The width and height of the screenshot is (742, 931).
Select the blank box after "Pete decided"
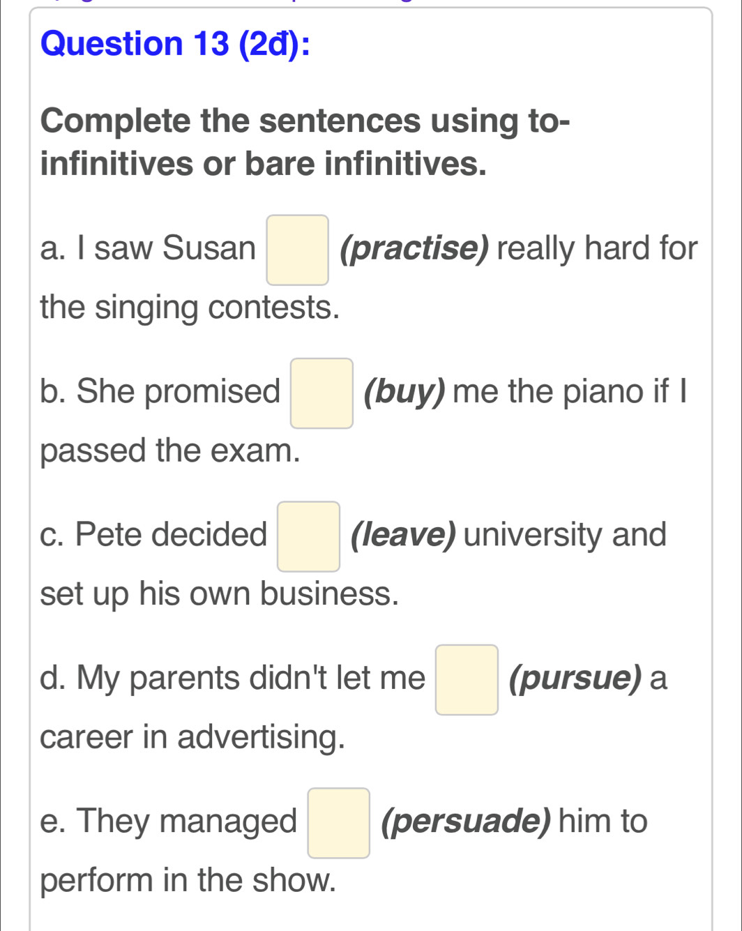pos(309,536)
